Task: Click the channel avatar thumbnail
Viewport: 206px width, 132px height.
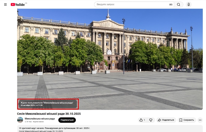Action: pos(20,120)
